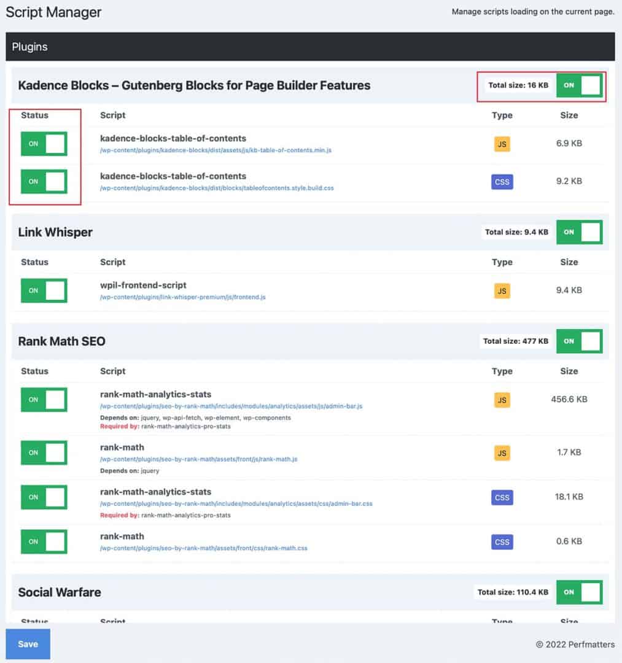Switch off the 9.2 KB kadence table-of-contents CSS
The image size is (622, 663).
44,181
